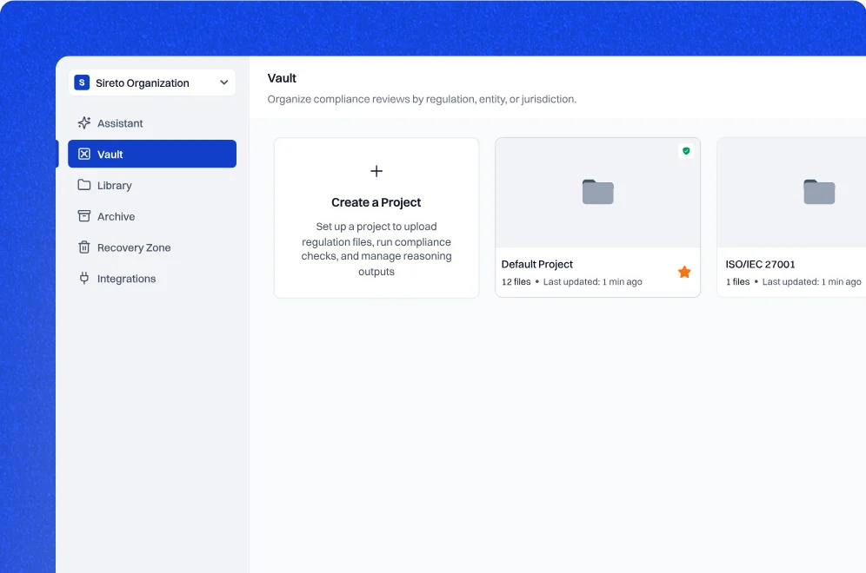This screenshot has height=573, width=866.
Task: Click the Integrations plug icon
Action: (84, 278)
